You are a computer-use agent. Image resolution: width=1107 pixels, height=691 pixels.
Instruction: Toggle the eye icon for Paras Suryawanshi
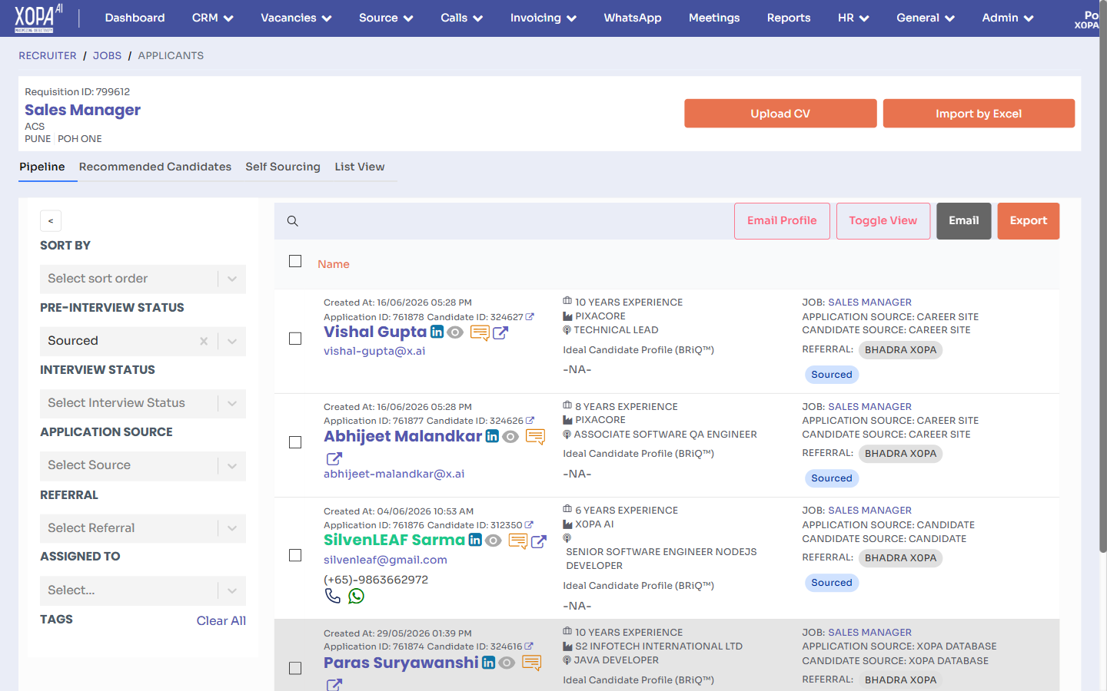[x=507, y=663]
